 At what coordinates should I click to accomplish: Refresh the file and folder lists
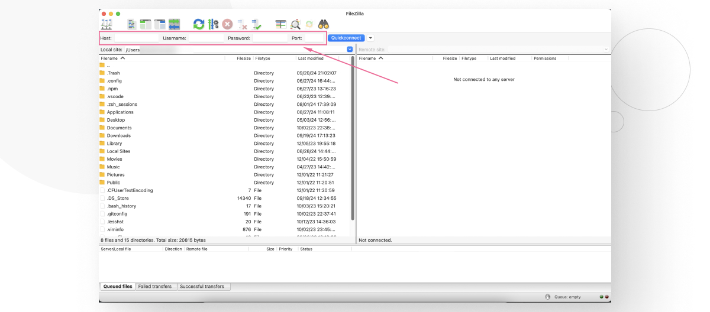pos(199,24)
